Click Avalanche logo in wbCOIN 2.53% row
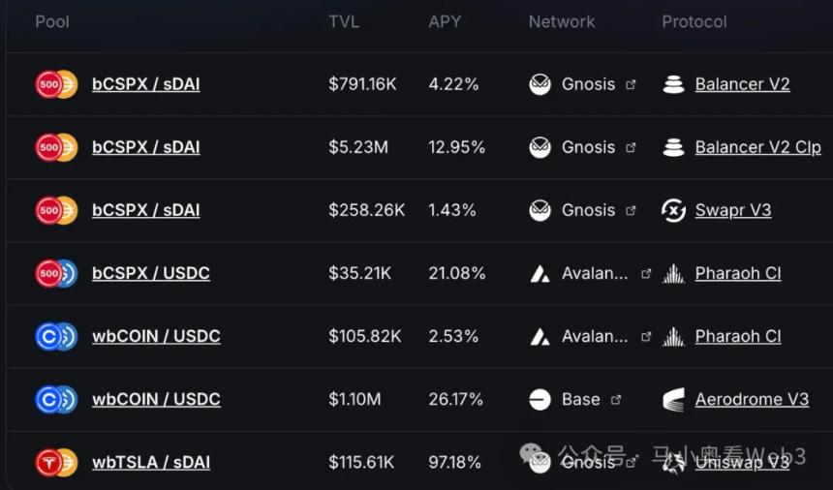The width and height of the screenshot is (833, 490). [540, 336]
